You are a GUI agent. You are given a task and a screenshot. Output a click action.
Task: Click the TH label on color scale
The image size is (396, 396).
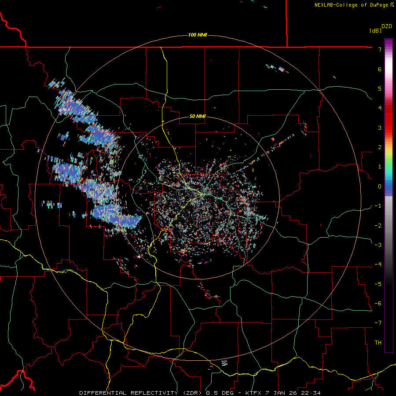[x=378, y=343]
